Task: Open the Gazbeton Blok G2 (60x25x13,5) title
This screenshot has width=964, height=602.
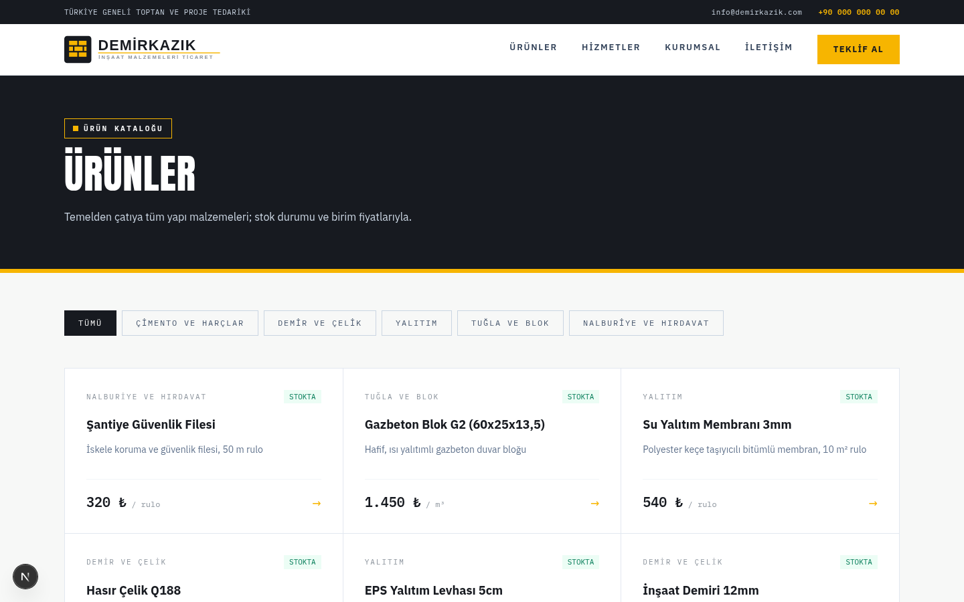Action: point(455,425)
